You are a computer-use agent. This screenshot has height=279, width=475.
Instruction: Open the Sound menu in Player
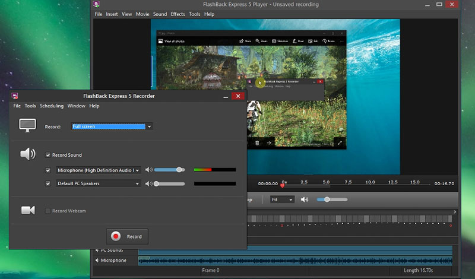tap(160, 14)
